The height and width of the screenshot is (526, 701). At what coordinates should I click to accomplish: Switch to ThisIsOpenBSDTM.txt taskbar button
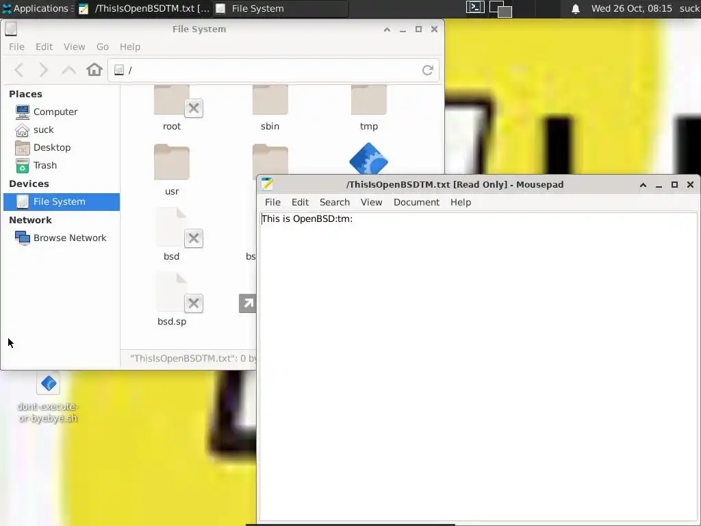144,8
